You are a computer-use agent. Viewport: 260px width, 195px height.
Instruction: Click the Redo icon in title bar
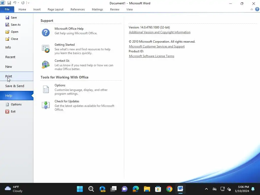click(x=23, y=3)
